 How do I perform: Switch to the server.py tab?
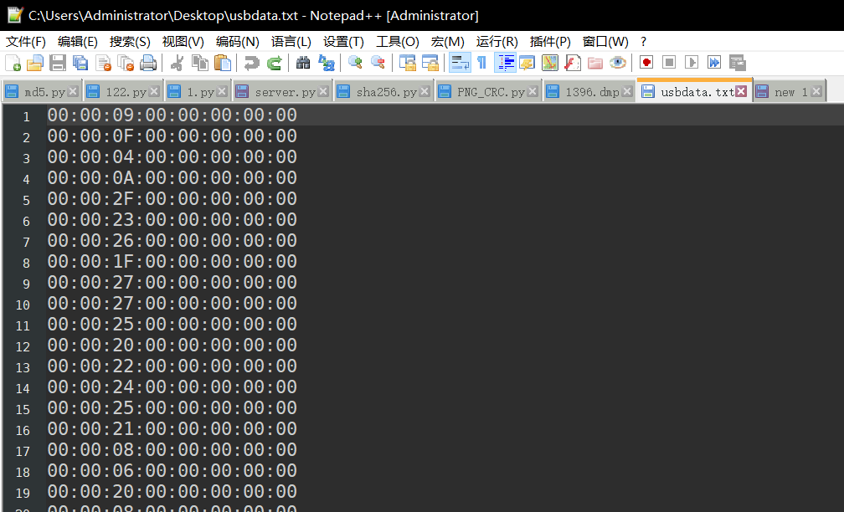285,92
